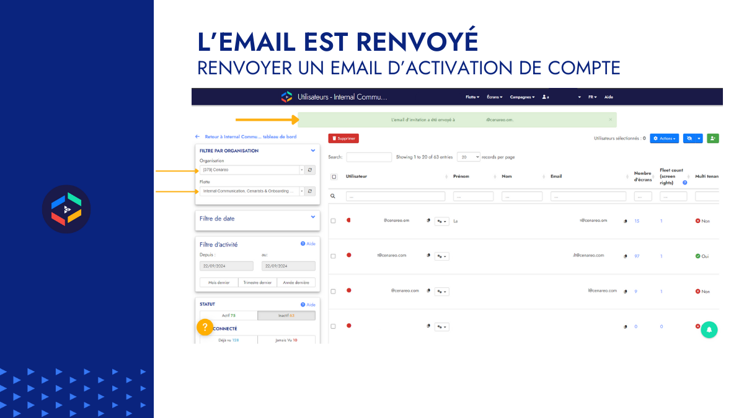Open the Campagnes menu in the navbar
744x418 pixels.
tap(522, 97)
